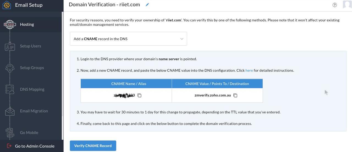Image resolution: width=352 pixels, height=152 pixels.
Task: Click Verify CNAME Record button
Action: [93, 146]
